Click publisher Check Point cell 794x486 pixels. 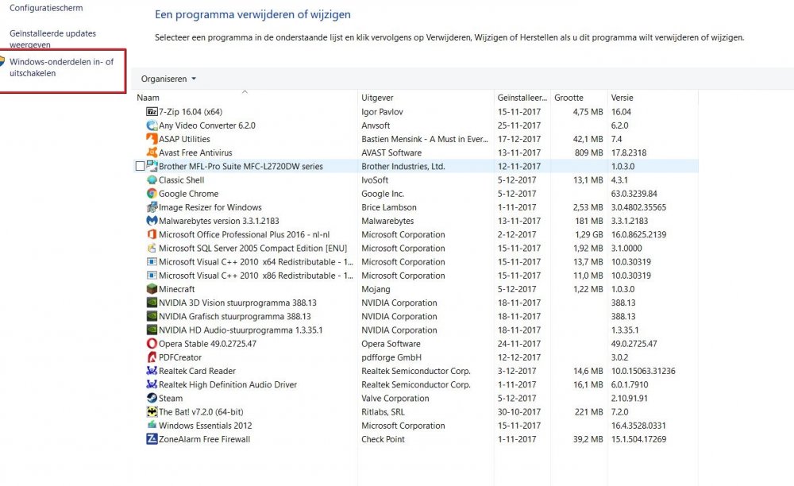(x=383, y=439)
